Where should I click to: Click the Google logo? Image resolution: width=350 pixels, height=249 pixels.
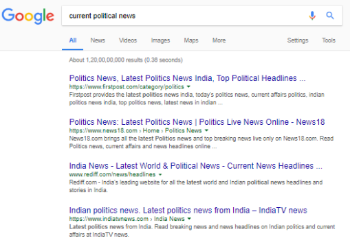coord(28,16)
